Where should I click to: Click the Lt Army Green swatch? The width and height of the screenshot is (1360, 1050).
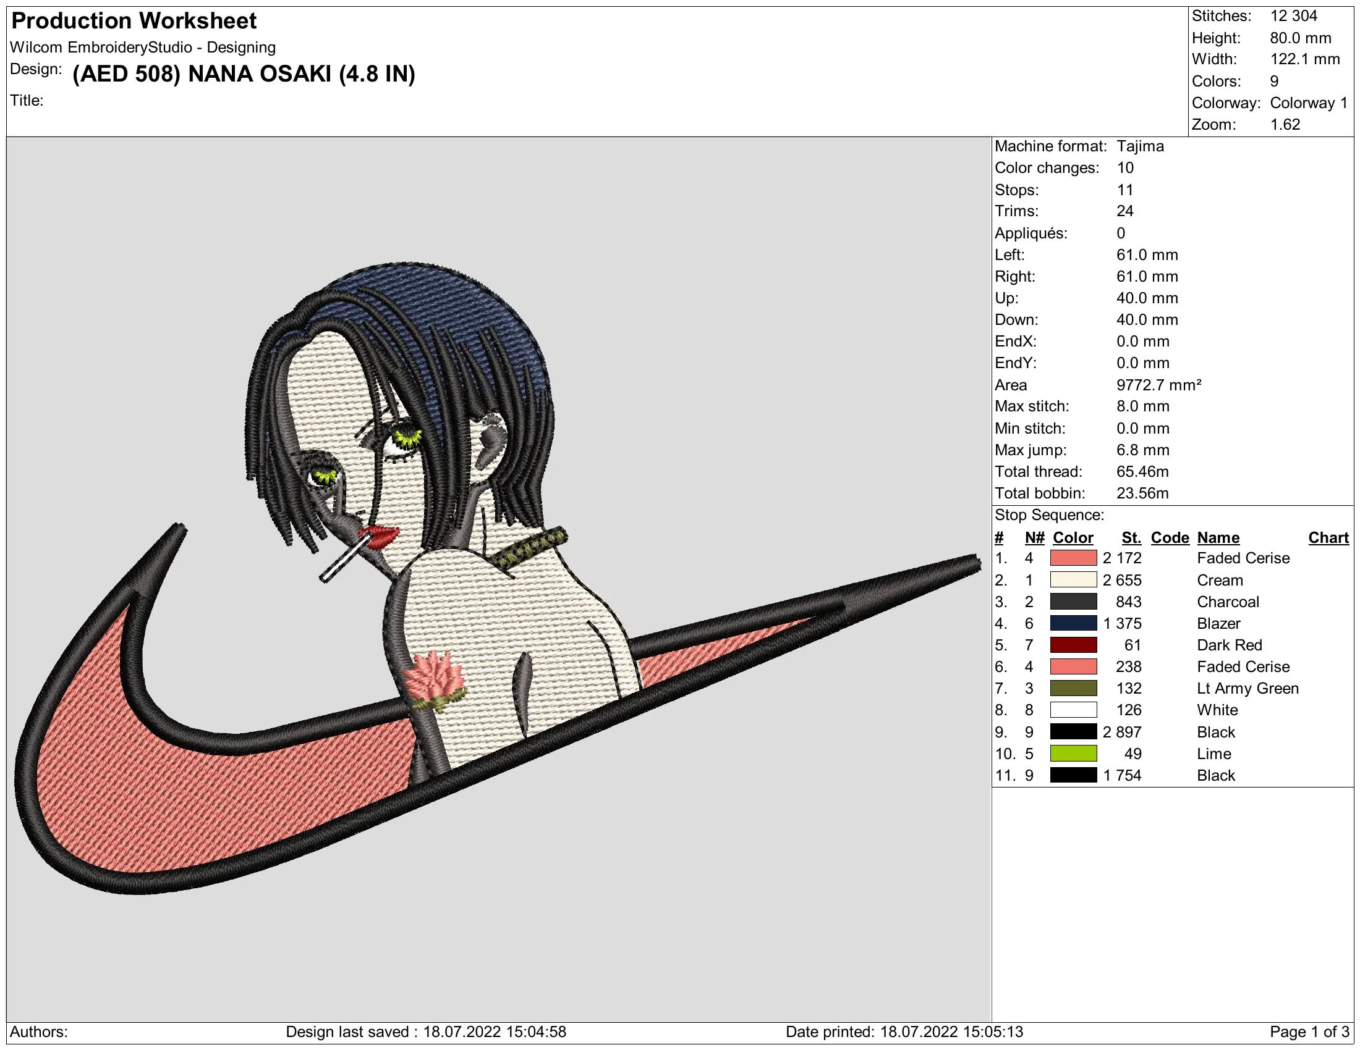coord(1073,688)
